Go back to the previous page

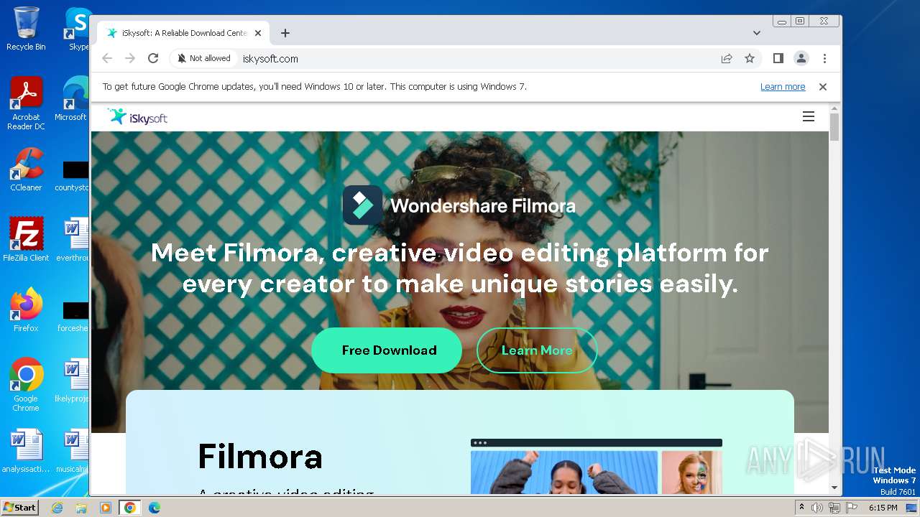point(107,58)
